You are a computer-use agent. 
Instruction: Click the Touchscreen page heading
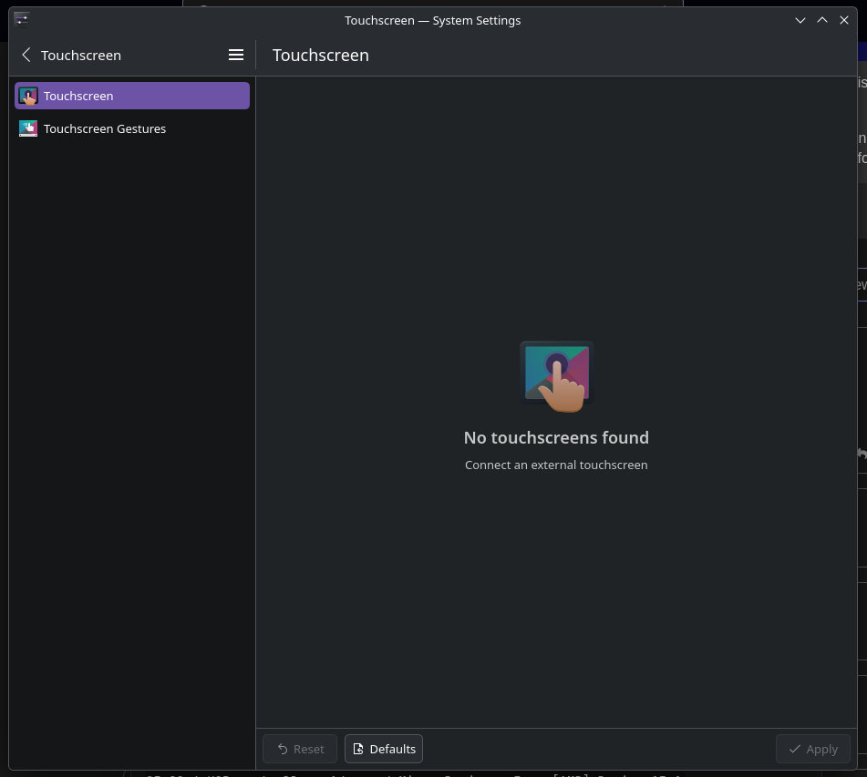321,56
